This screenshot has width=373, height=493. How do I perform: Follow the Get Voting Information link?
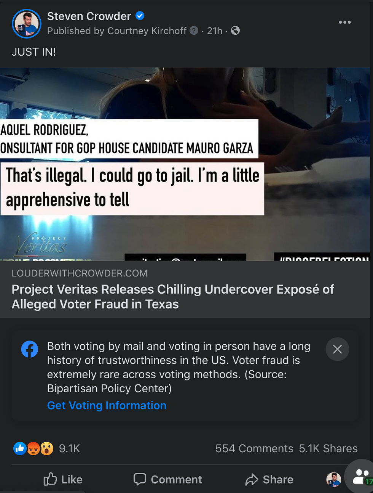107,405
